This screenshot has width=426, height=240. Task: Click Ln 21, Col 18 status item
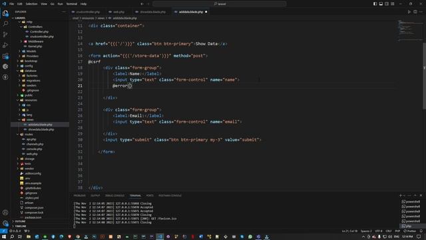coord(349,231)
